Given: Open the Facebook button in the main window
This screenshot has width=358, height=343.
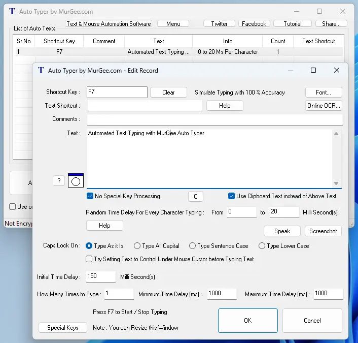Looking at the screenshot, I should pyautogui.click(x=254, y=24).
